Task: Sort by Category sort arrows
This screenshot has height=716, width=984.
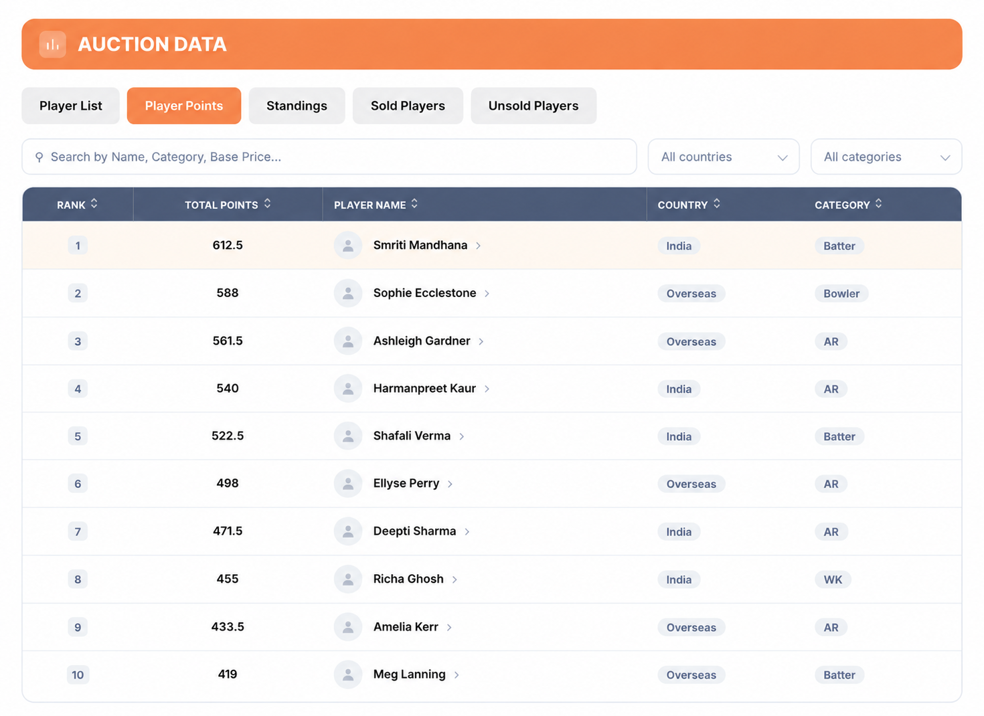Action: pyautogui.click(x=879, y=204)
